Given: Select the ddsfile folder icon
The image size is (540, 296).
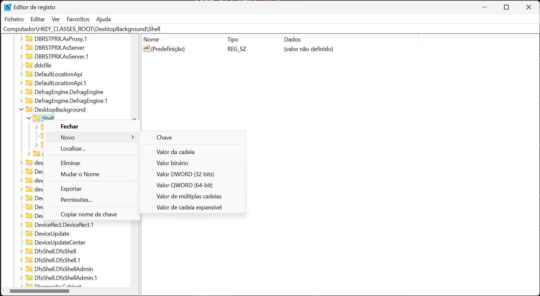Looking at the screenshot, I should click(x=29, y=65).
